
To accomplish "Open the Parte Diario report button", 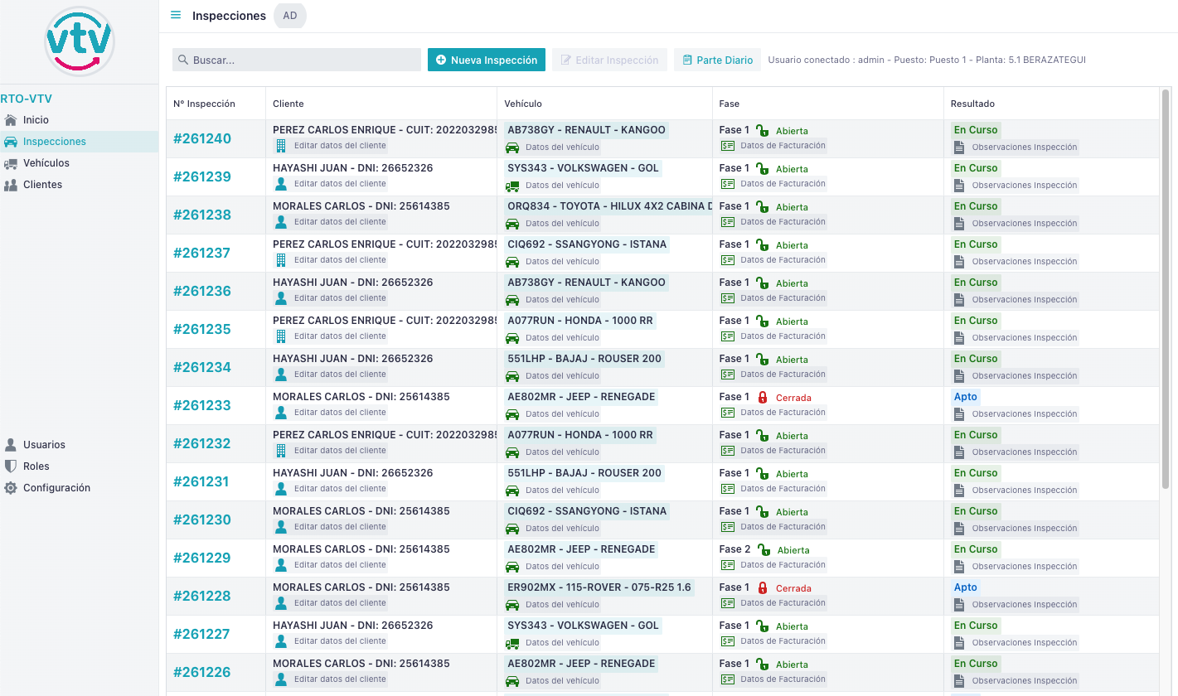I will pyautogui.click(x=717, y=60).
